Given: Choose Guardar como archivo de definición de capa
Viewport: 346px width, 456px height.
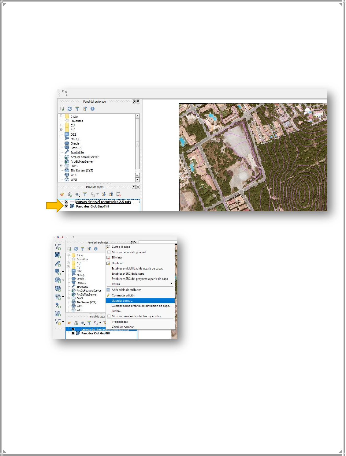Looking at the screenshot, I should pyautogui.click(x=141, y=306).
